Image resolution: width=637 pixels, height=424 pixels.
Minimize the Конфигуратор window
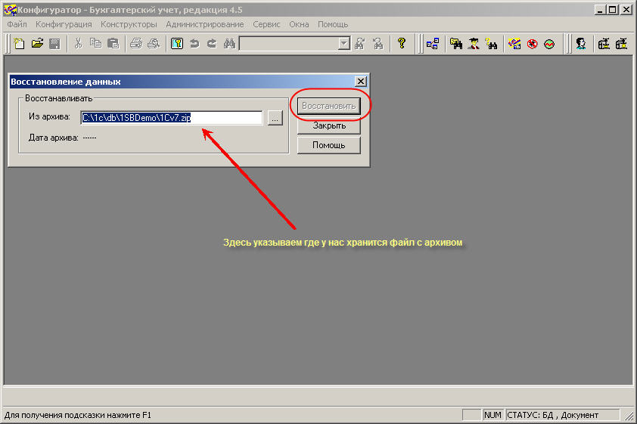600,9
